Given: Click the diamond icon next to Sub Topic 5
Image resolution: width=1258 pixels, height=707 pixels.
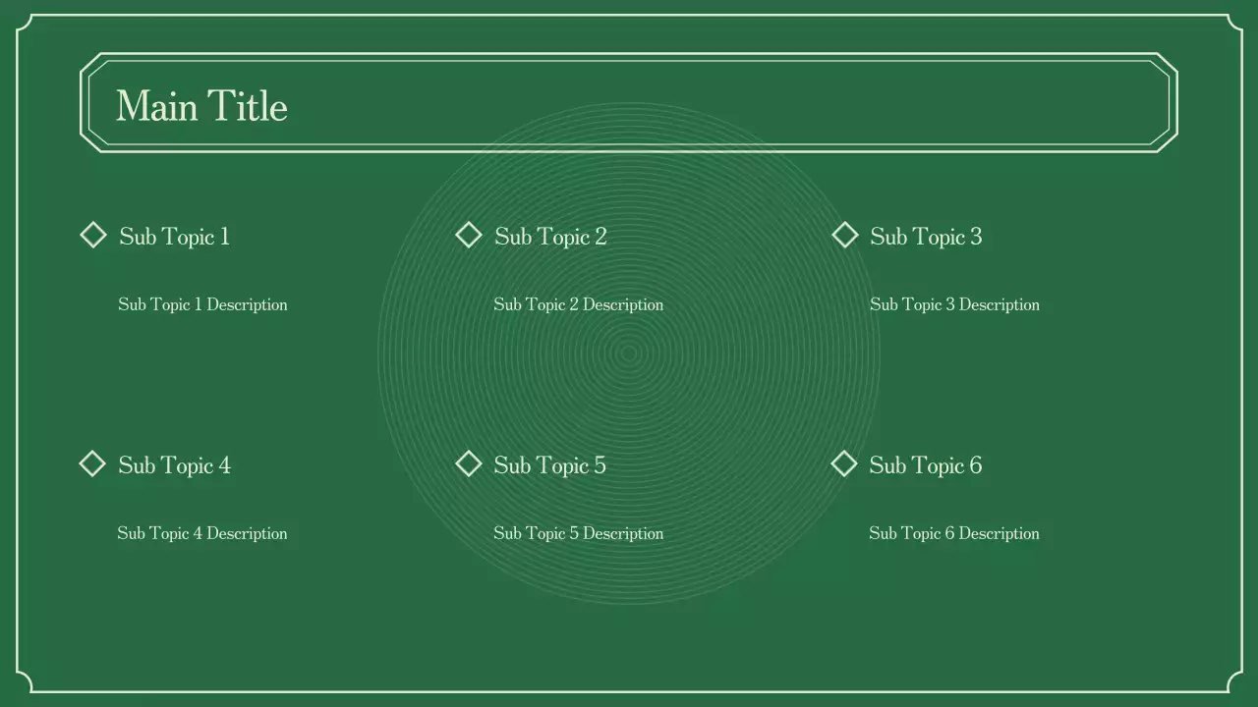Looking at the screenshot, I should pos(469,463).
